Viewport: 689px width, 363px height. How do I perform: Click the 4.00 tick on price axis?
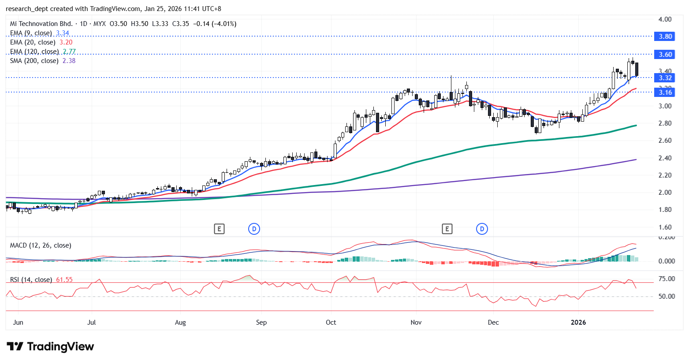665,19
